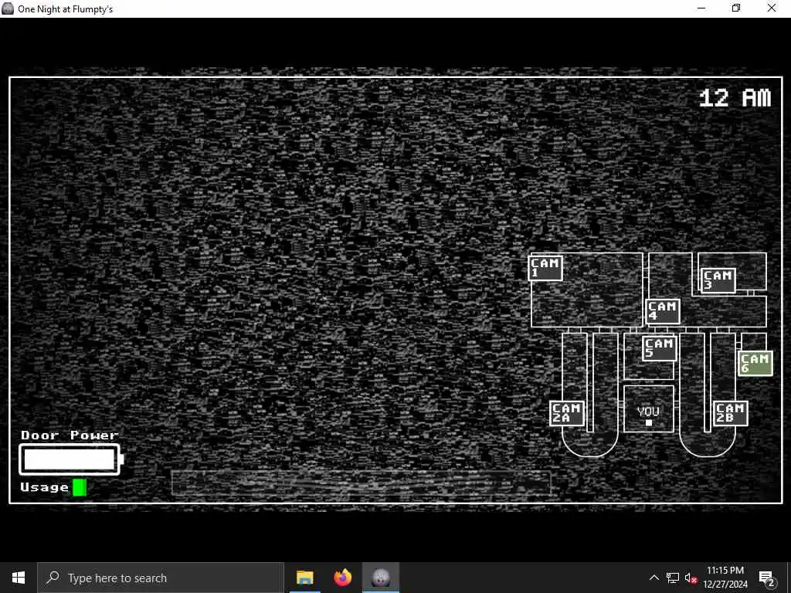The image size is (791, 593).
Task: View CAM 5 feed
Action: tap(660, 348)
